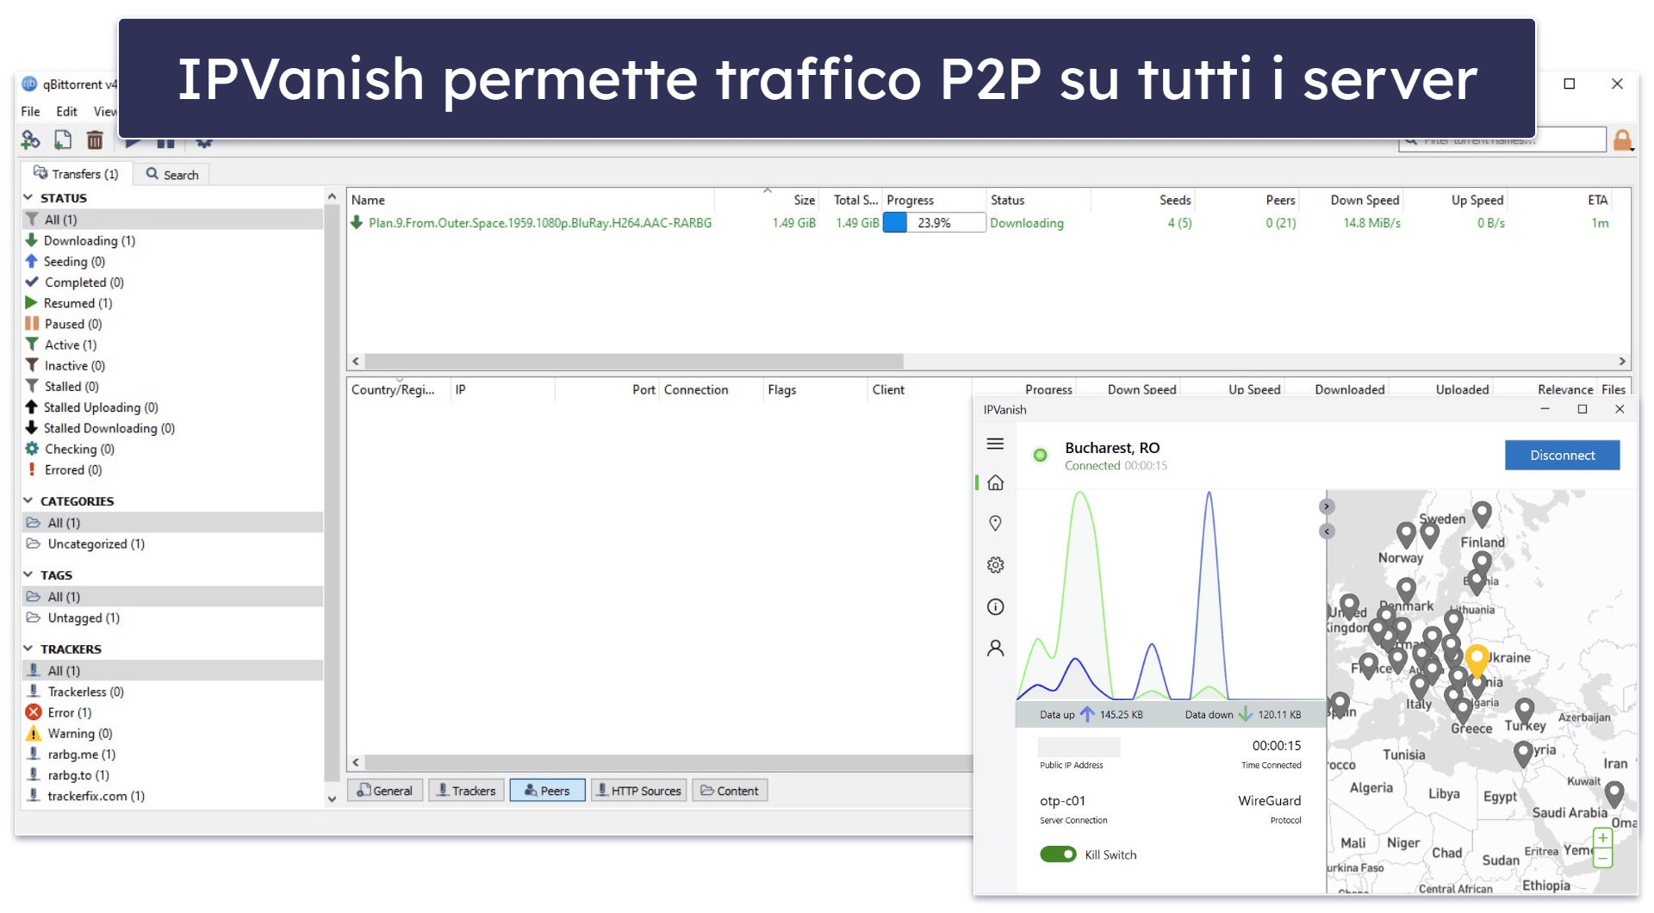The height and width of the screenshot is (913, 1654).
Task: Open the IPVanish account icon
Action: [995, 648]
